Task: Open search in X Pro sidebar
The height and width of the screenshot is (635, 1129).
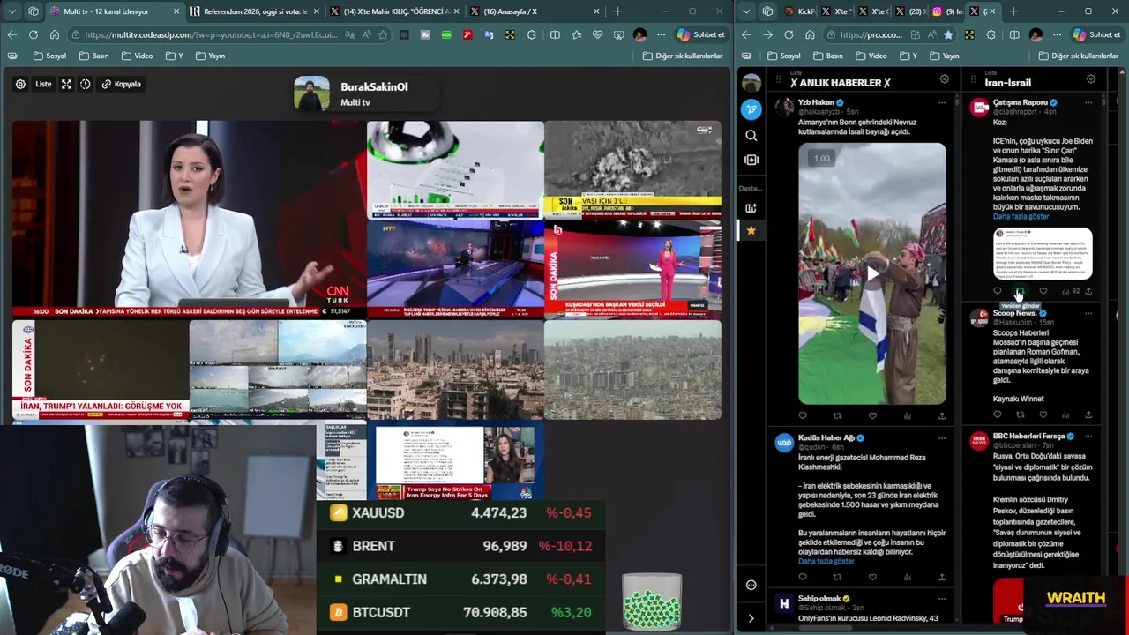Action: [x=751, y=136]
